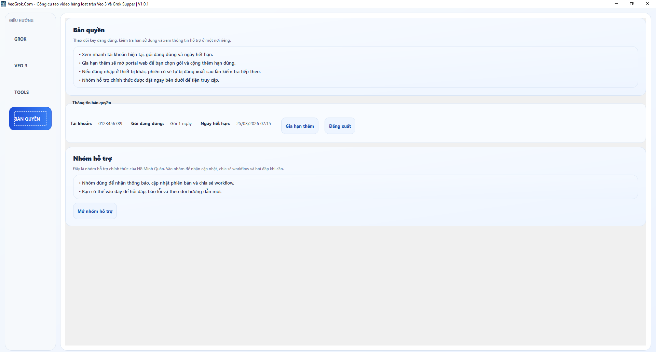The height and width of the screenshot is (352, 656).
Task: Click the Nhóm hỗ trợ section heading
Action: click(x=92, y=159)
